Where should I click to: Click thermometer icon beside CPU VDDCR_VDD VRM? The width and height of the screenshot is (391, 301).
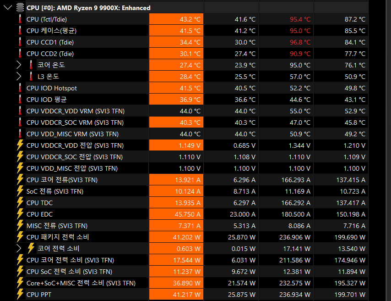coord(20,111)
